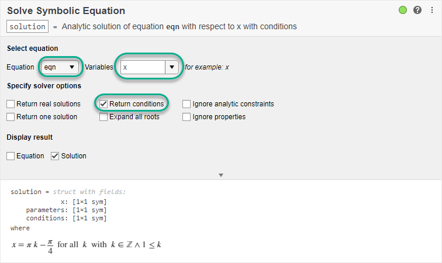This screenshot has height=263, width=442.
Task: Collapse the task panel using the small triangle
Action: point(221,175)
